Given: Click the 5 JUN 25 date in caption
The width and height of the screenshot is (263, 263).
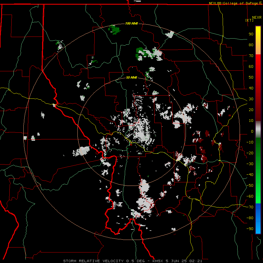Looking at the screenshot, I should point(176,261).
